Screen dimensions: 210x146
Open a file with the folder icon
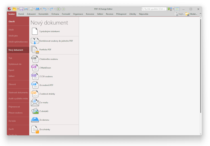coord(14,9)
